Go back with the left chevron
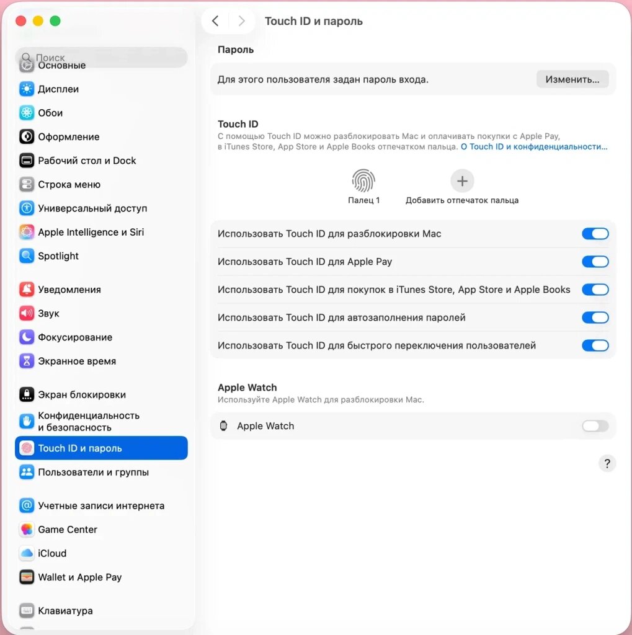This screenshot has height=635, width=632. click(x=216, y=21)
